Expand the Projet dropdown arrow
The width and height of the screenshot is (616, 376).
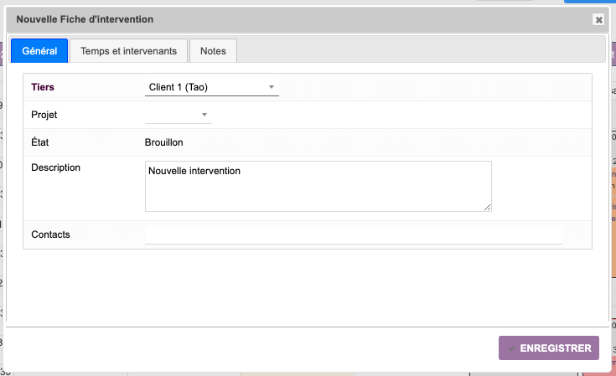(204, 115)
